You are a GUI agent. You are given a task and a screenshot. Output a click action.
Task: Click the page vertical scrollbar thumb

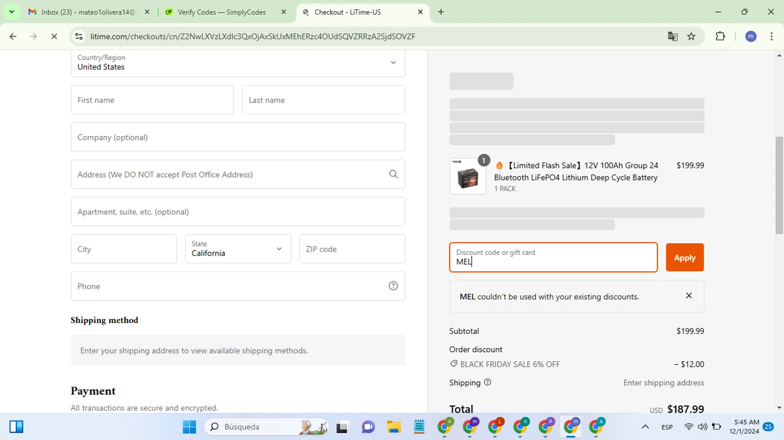tap(779, 185)
